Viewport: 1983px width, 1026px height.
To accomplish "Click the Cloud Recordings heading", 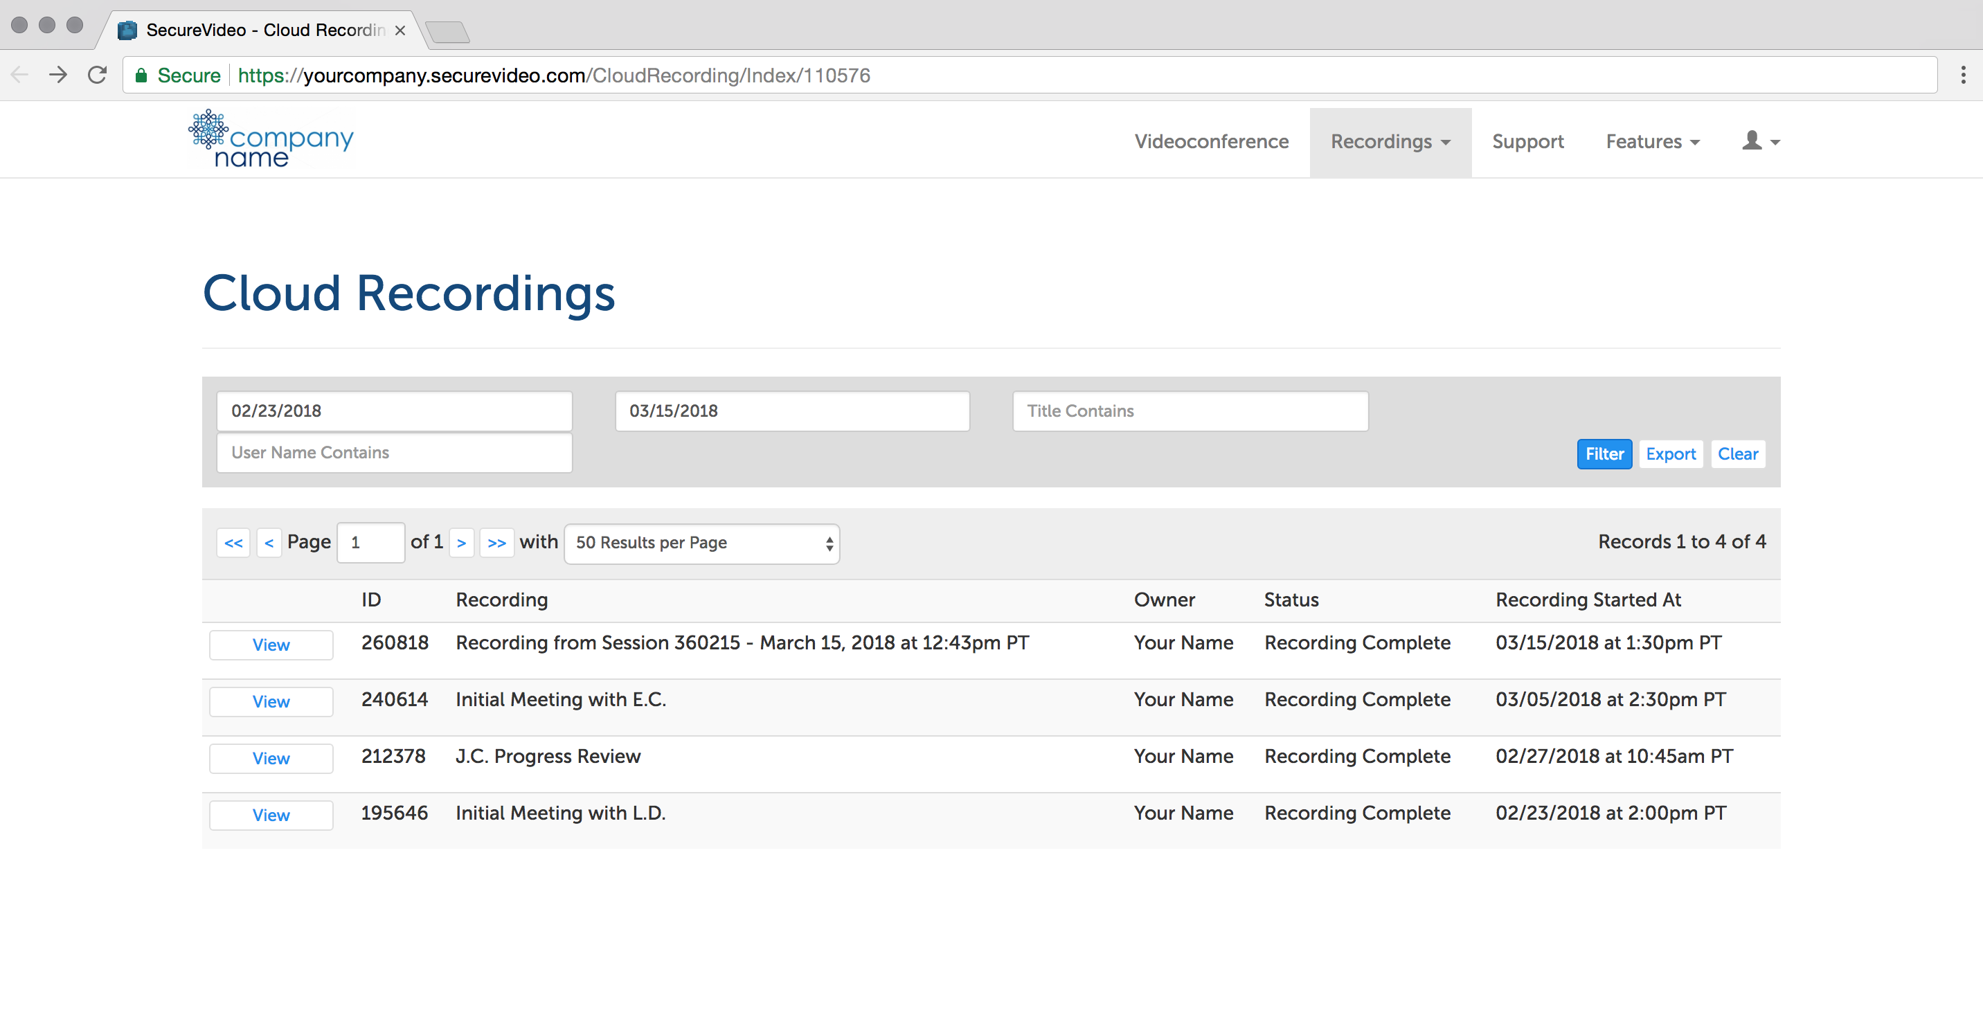I will (409, 294).
